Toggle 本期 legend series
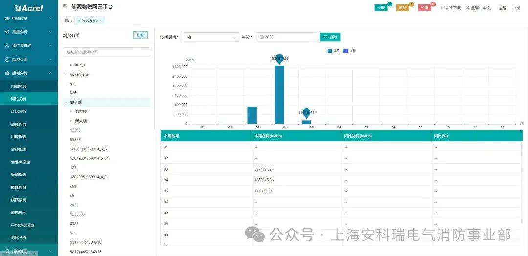The height and width of the screenshot is (256, 528). (x=334, y=51)
